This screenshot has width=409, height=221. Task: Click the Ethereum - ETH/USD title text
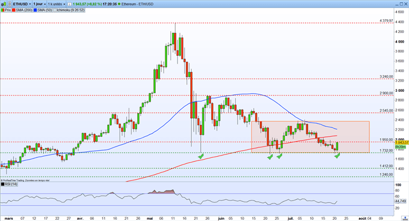pyautogui.click(x=137, y=4)
